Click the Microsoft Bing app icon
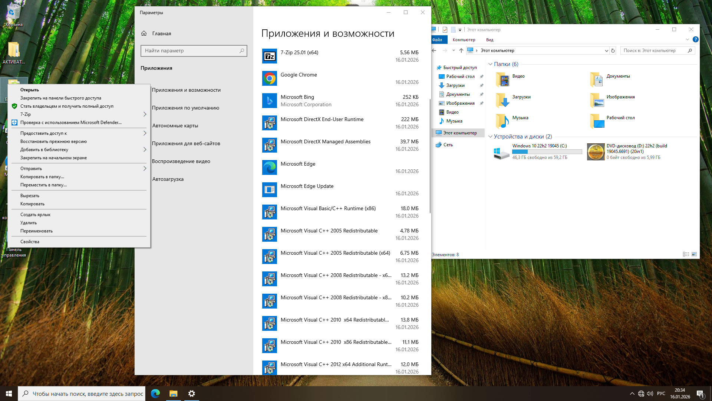The image size is (712, 401). (x=270, y=101)
